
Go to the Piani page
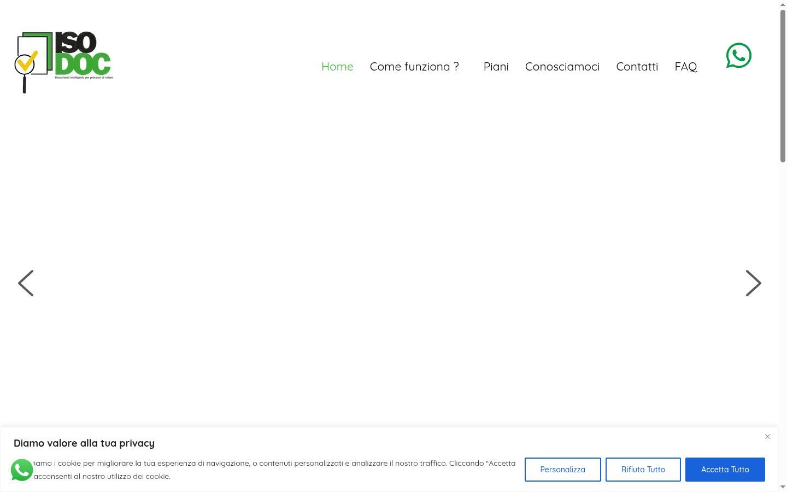point(496,67)
